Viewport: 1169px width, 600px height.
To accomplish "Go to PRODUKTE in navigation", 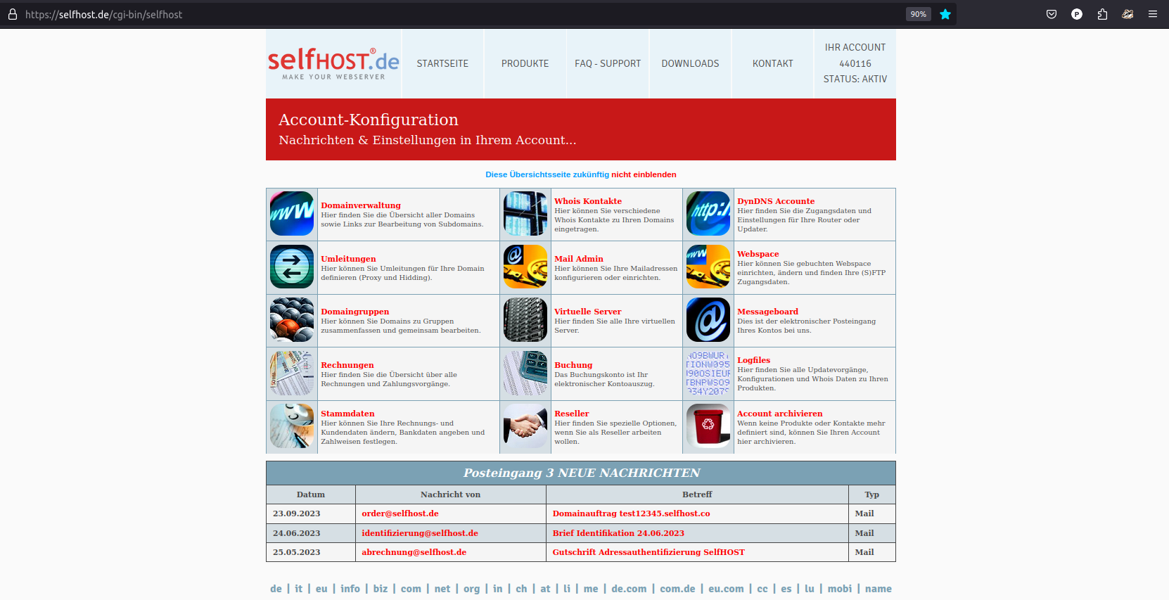I will coord(525,63).
